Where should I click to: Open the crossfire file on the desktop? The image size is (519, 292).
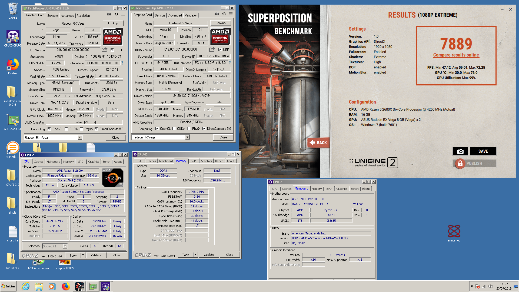tap(13, 234)
